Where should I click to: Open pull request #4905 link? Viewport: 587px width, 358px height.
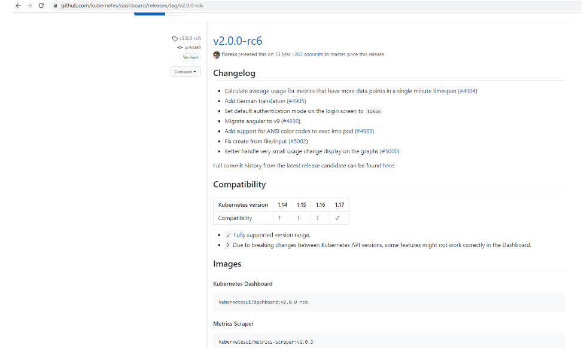297,101
